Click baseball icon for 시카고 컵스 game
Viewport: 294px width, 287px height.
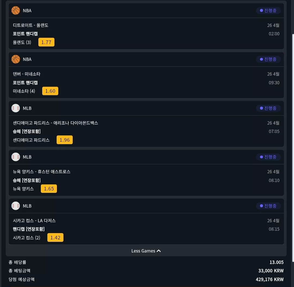coord(16,206)
